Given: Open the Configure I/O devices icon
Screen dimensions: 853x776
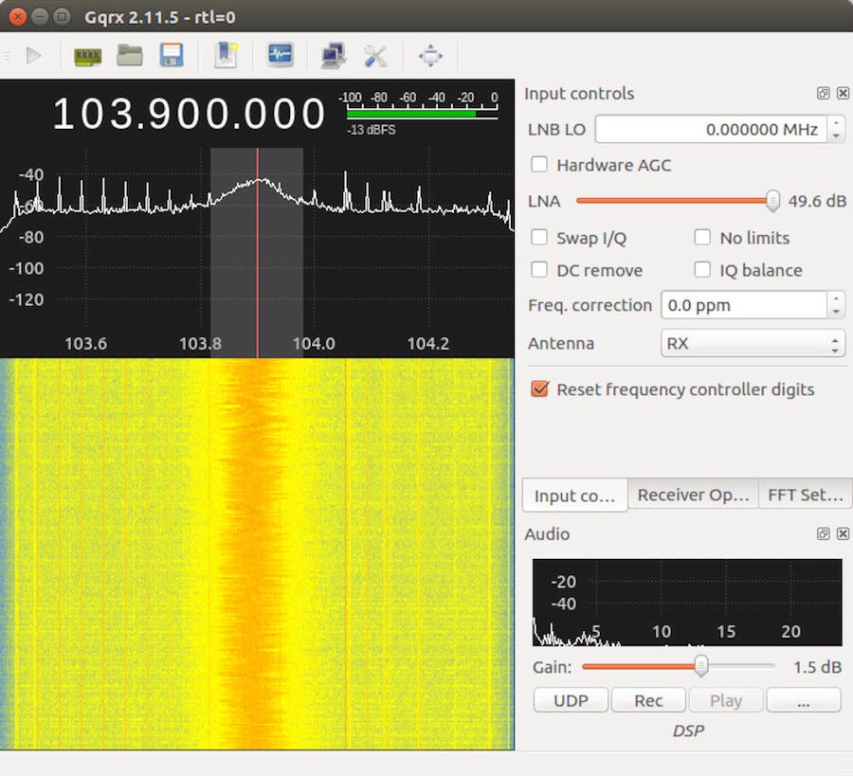Looking at the screenshot, I should click(87, 56).
